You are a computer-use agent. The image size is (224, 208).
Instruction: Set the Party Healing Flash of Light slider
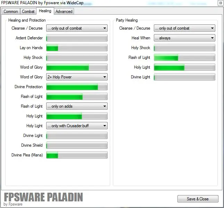[184, 57]
